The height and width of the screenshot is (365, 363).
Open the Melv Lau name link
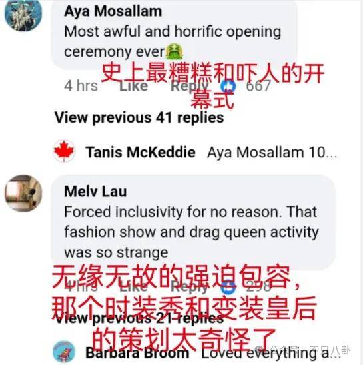tap(95, 192)
